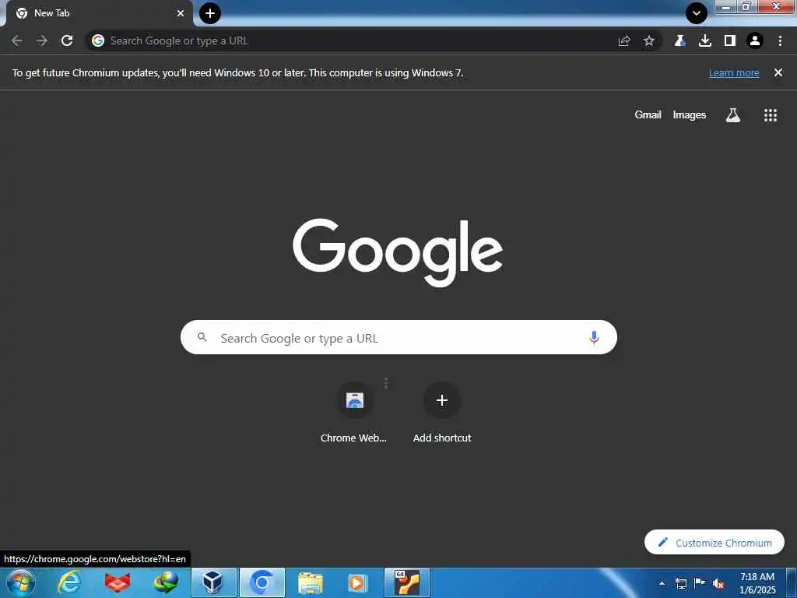
Task: Open the profile avatar menu
Action: click(755, 40)
